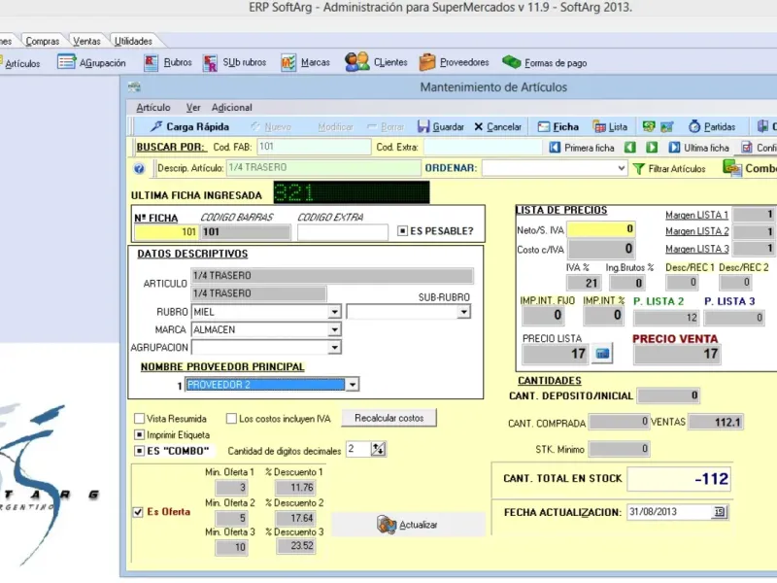Click the Recalcular costos button

pyautogui.click(x=389, y=418)
